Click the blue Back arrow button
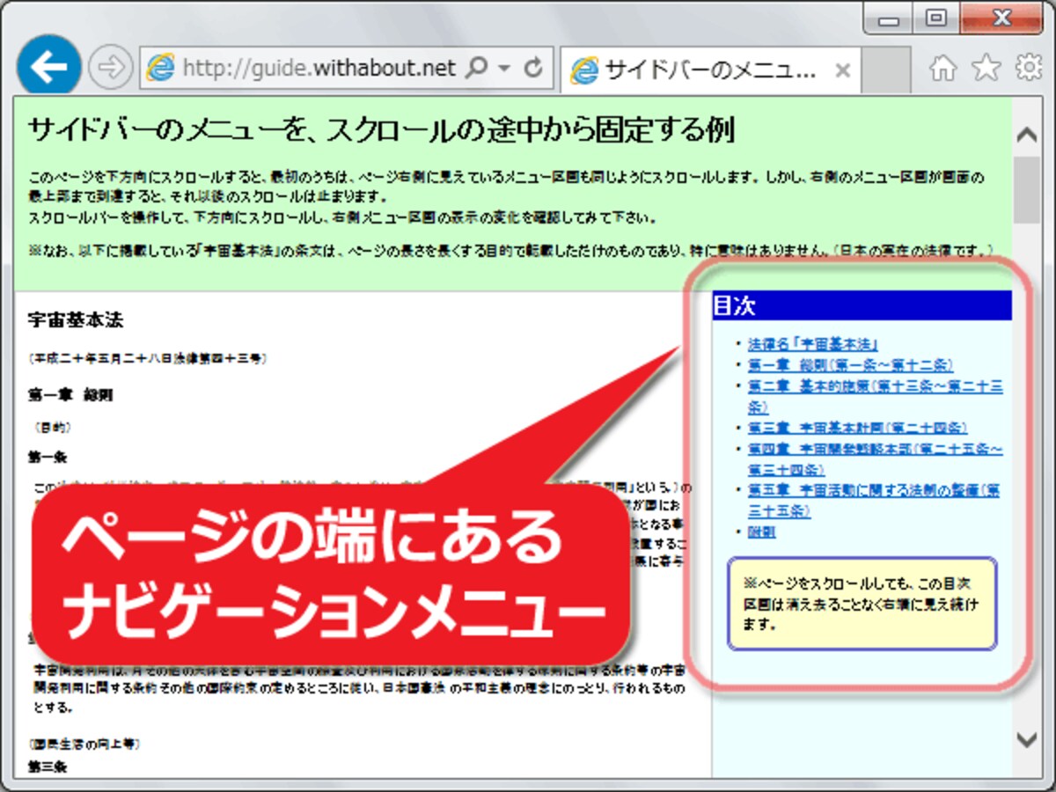The width and height of the screenshot is (1056, 792). 49,67
